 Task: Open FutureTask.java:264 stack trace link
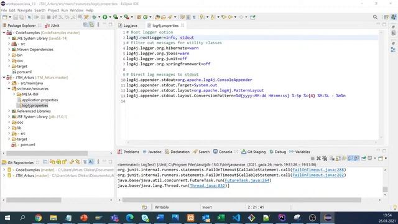point(247,180)
